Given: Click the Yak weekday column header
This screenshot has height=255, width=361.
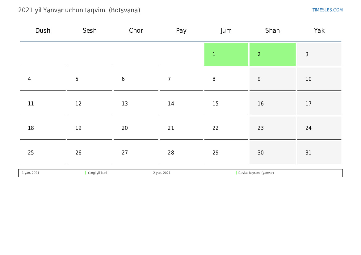Looking at the screenshot, I should pos(319,31).
